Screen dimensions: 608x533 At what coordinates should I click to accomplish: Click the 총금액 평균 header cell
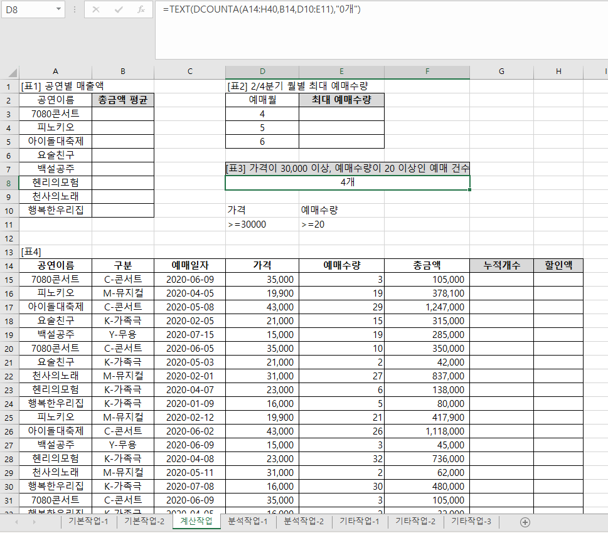pos(123,100)
